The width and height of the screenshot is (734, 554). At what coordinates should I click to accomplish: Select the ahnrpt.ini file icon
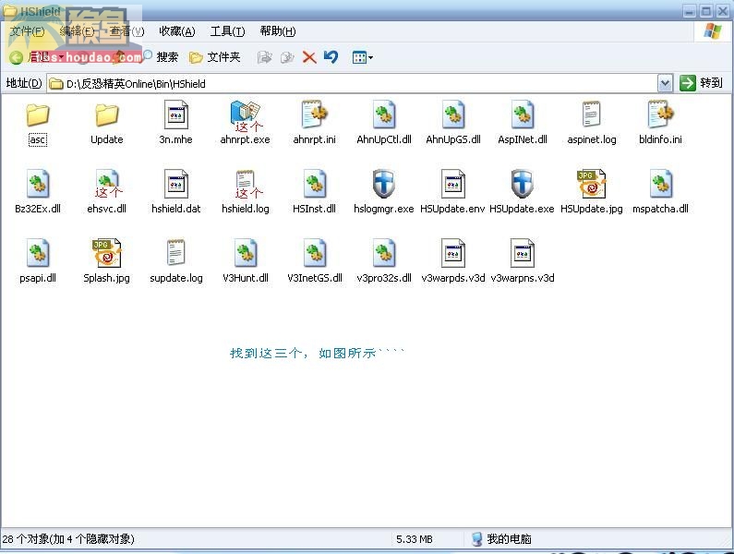tap(315, 114)
